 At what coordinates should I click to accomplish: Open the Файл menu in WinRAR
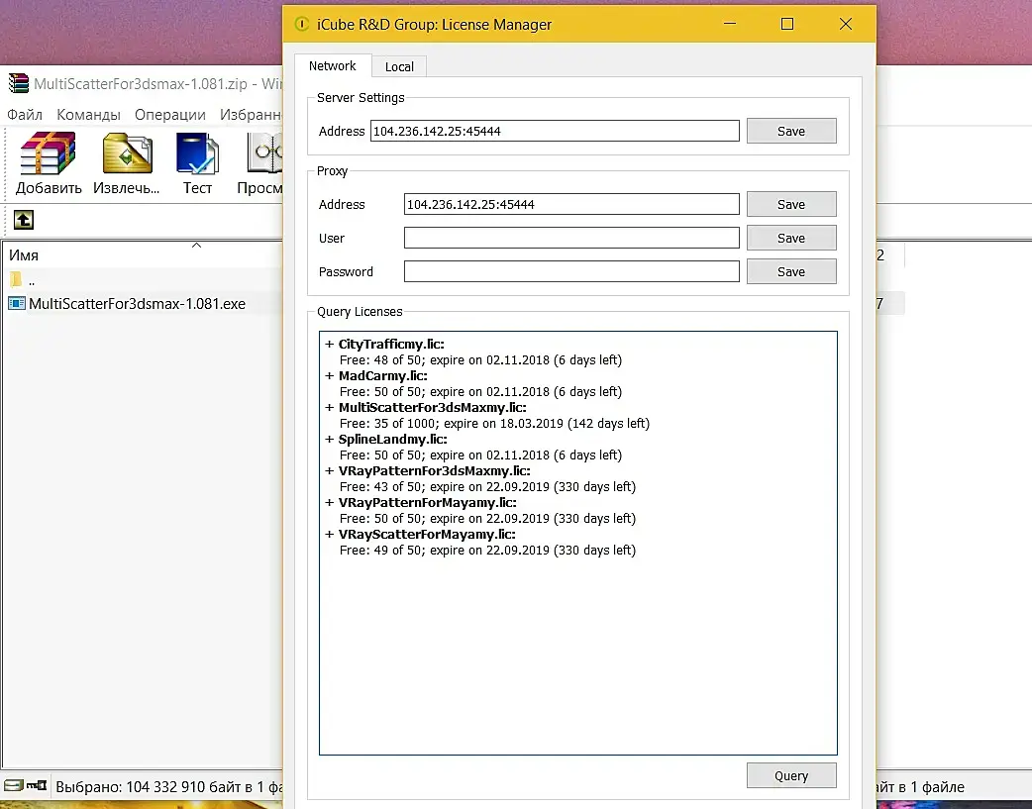25,115
